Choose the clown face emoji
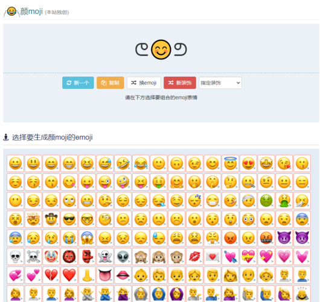The image size is (320, 302). click(x=51, y=257)
